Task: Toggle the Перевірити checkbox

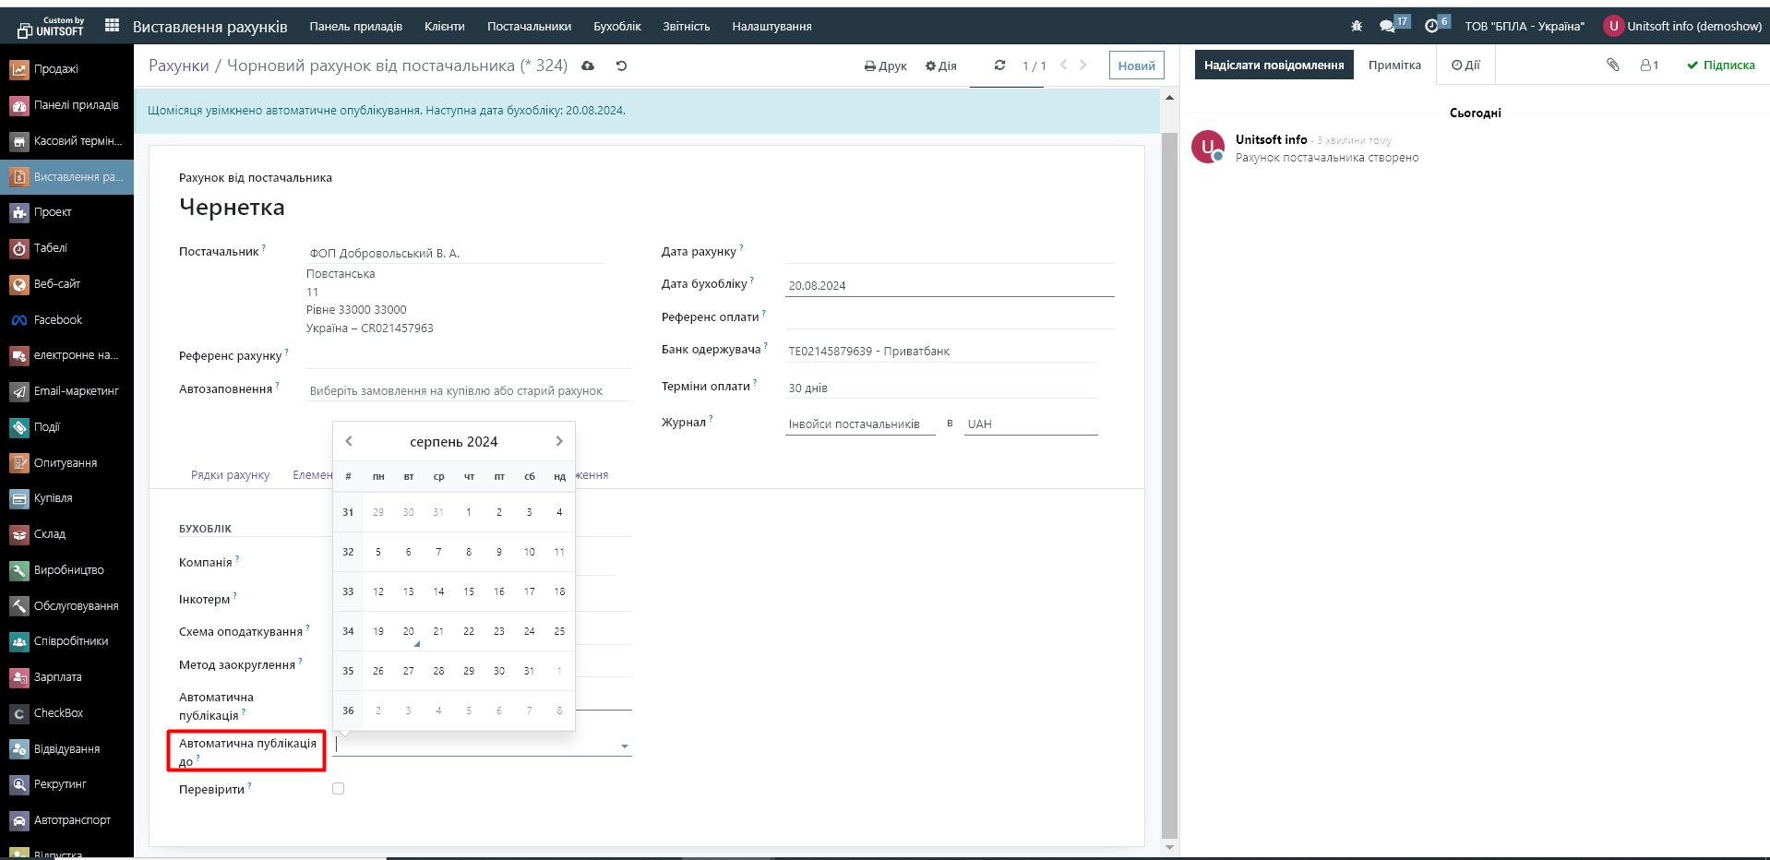Action: click(339, 789)
